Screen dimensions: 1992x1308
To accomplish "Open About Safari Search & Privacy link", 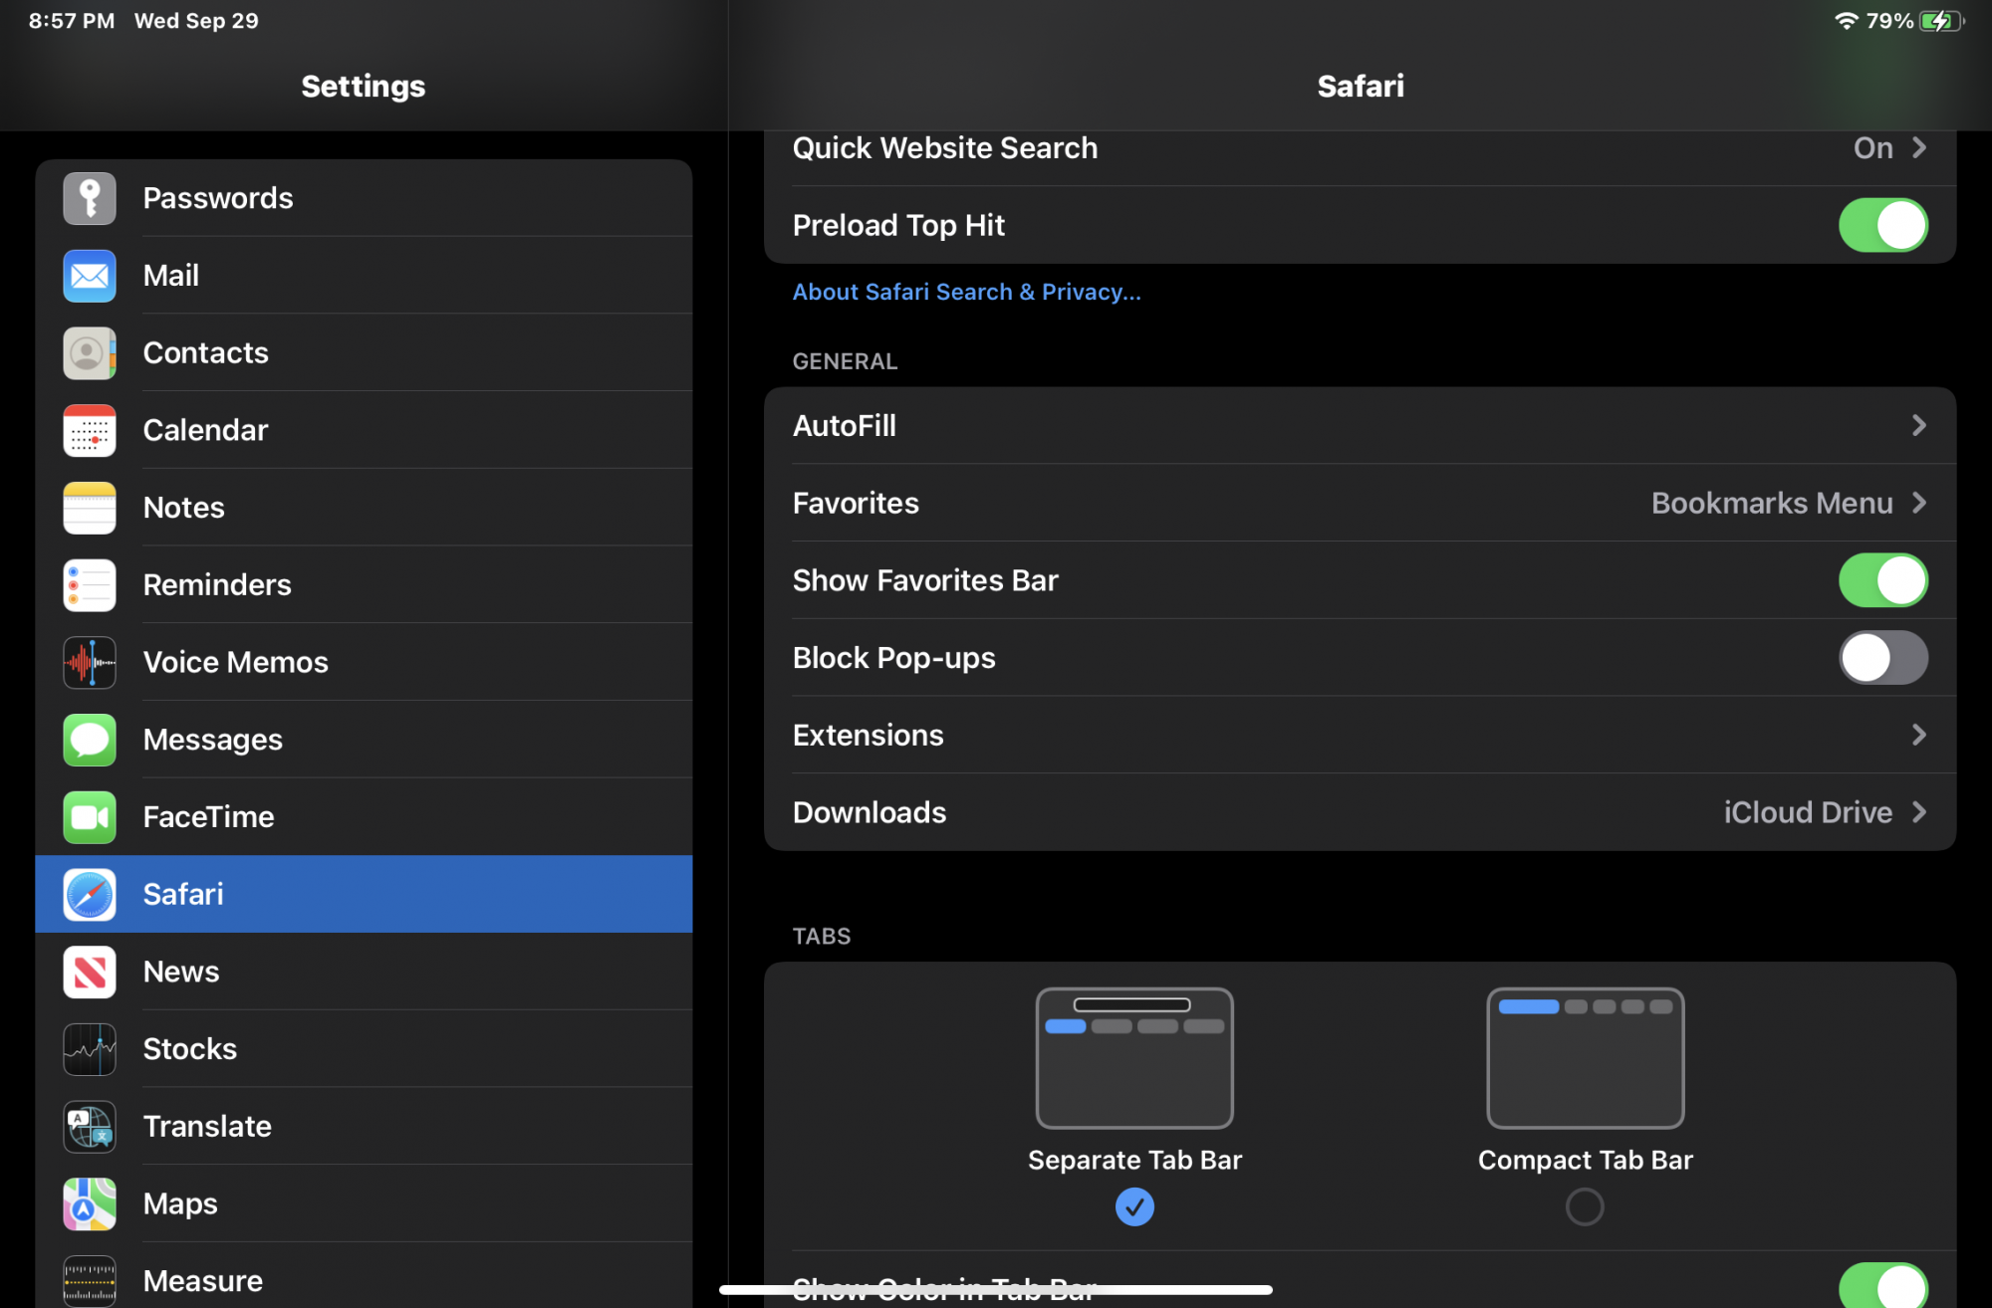I will click(966, 292).
